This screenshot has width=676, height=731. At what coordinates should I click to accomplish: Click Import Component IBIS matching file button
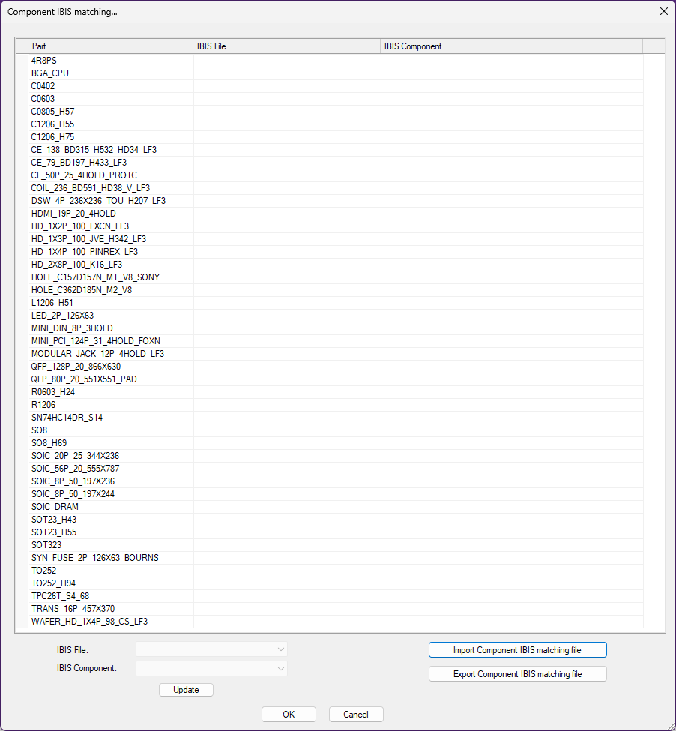point(518,650)
